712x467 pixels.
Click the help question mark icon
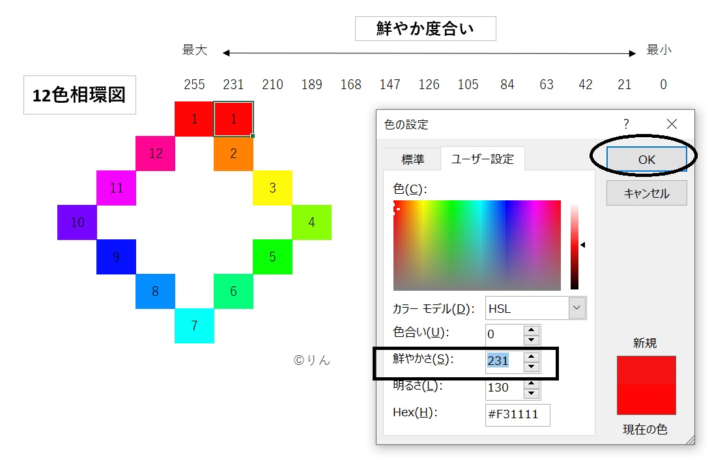[625, 124]
